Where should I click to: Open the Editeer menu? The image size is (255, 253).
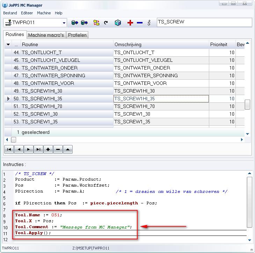click(x=27, y=13)
